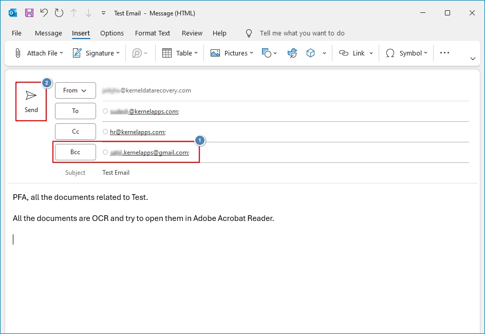Viewport: 485px width, 334px height.
Task: Expand the Pictures dropdown arrow
Action: 251,53
